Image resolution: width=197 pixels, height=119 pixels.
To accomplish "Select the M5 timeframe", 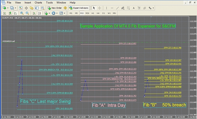I will tap(76, 13).
